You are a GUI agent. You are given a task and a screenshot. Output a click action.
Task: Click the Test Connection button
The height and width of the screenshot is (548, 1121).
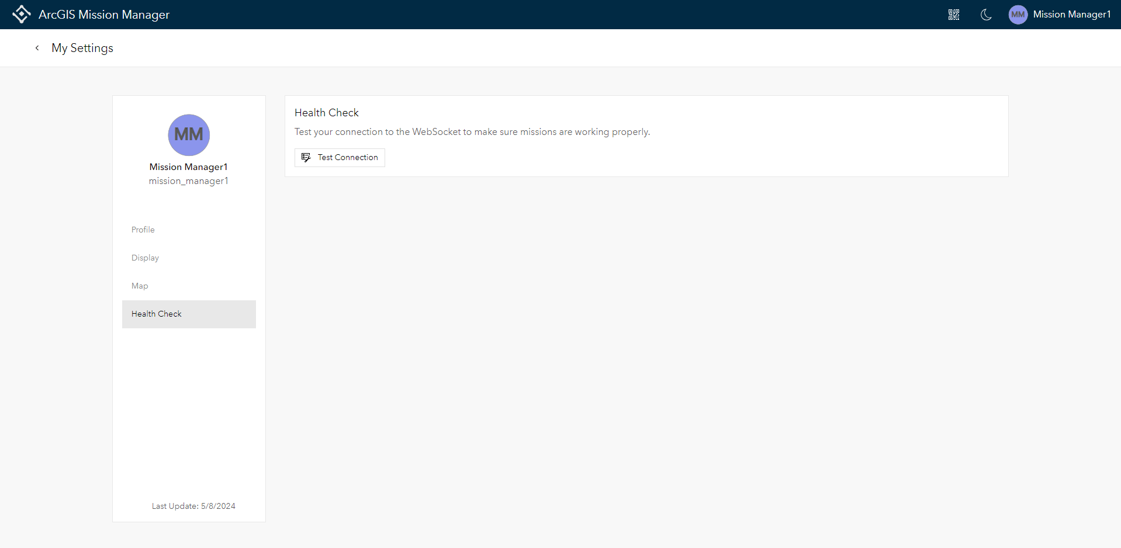coord(339,157)
